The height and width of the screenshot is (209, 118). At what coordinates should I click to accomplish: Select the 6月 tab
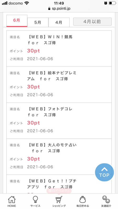tap(17, 21)
